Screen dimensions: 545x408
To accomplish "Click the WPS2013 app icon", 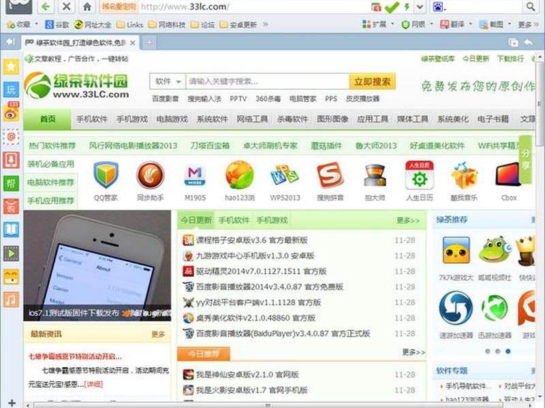I will (285, 175).
